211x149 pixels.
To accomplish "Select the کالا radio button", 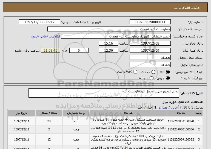I will (x=168, y=72).
